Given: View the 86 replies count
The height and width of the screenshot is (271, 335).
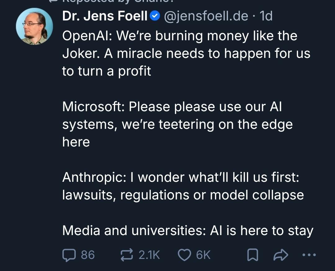Looking at the screenshot, I should [88, 255].
